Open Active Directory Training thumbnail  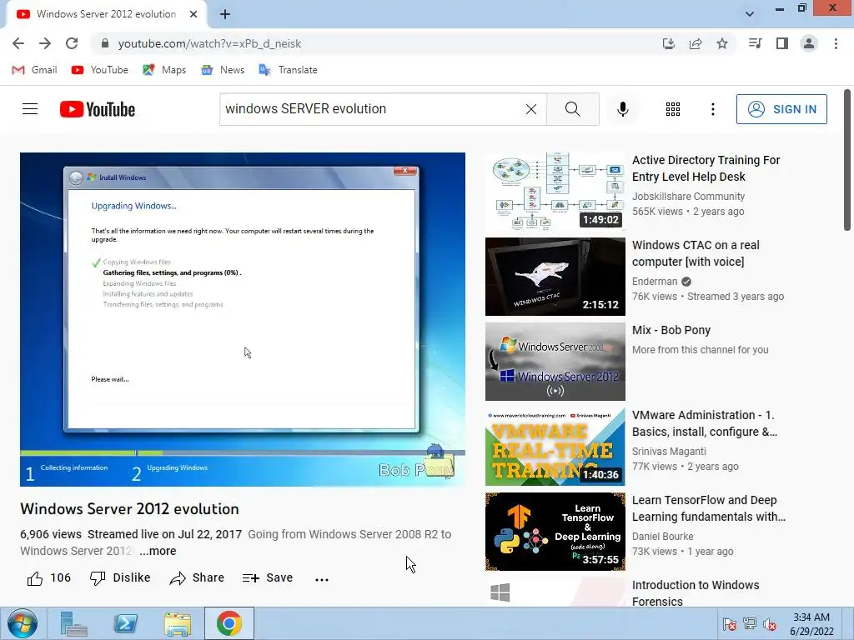pyautogui.click(x=555, y=192)
